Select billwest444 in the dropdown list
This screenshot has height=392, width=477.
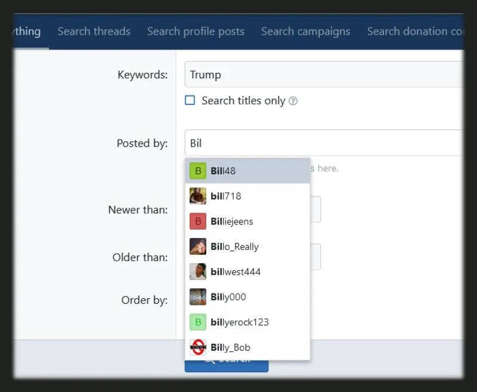247,271
